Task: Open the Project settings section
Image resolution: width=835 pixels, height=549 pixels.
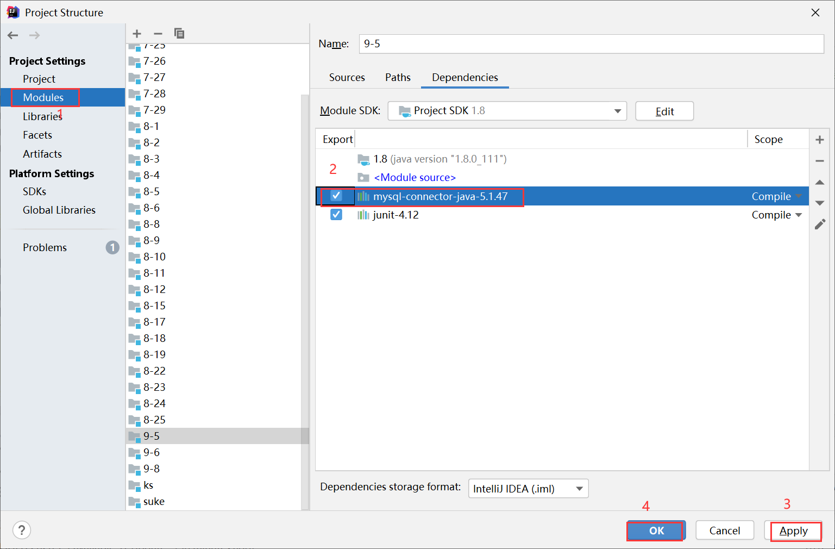Action: coord(39,79)
